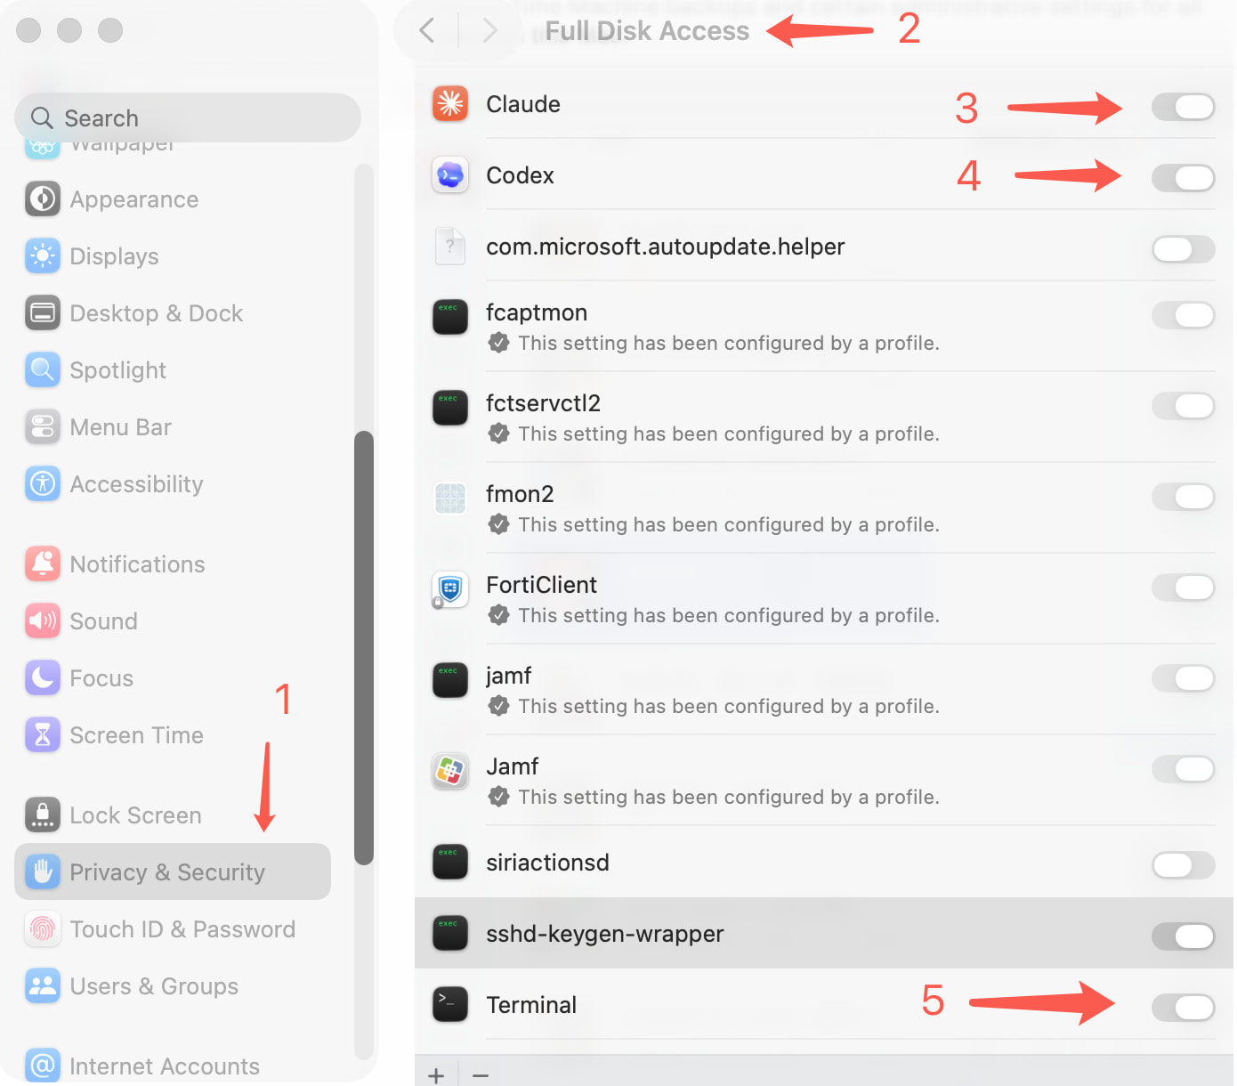Toggle Full Disk Access for Claude
This screenshot has width=1237, height=1086.
[x=1183, y=107]
